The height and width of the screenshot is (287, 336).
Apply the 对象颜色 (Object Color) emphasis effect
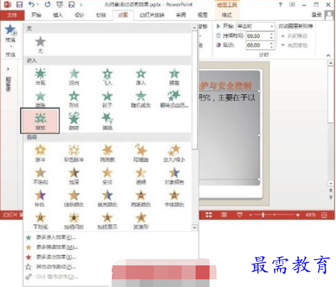point(174,176)
